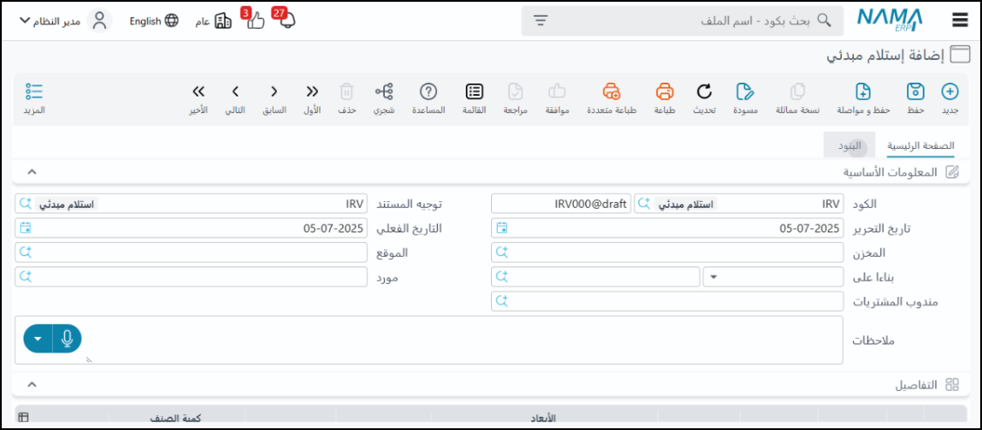Click the Refresh (تحديث) icon

(704, 91)
